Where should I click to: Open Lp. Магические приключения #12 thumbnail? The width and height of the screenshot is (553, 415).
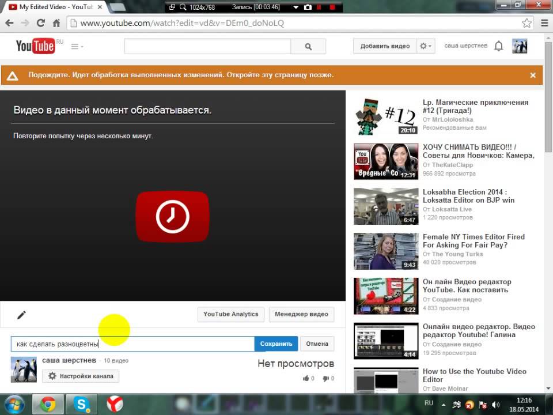[386, 117]
